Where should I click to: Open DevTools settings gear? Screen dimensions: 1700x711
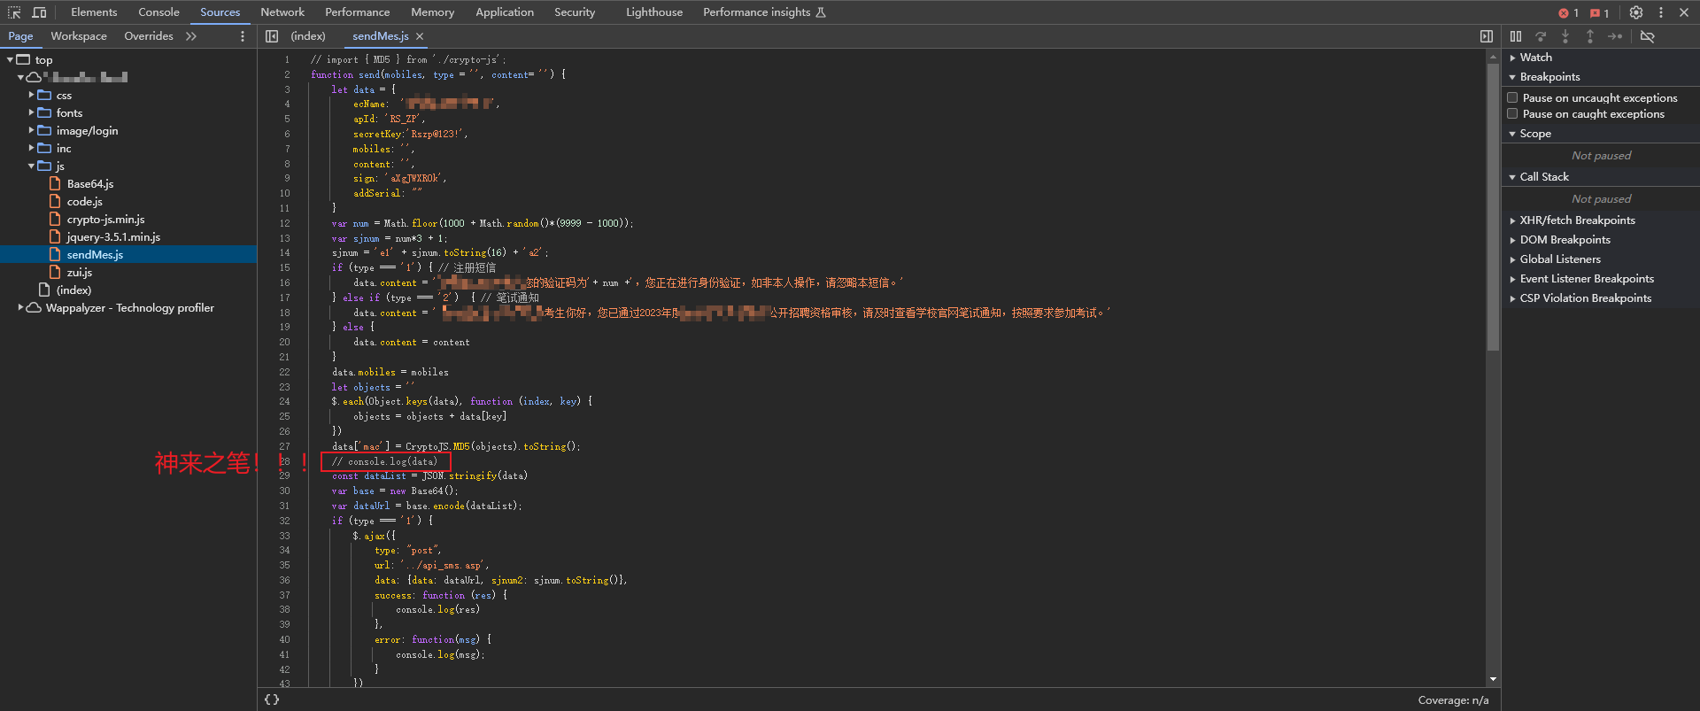click(1635, 12)
